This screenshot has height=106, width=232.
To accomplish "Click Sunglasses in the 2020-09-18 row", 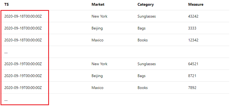I will pyautogui.click(x=147, y=16).
